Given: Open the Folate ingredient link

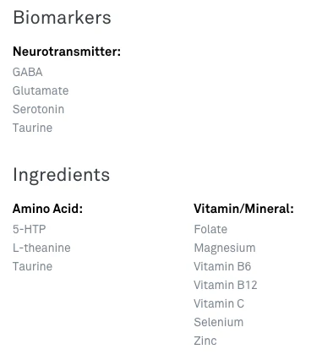Looking at the screenshot, I should [210, 229].
